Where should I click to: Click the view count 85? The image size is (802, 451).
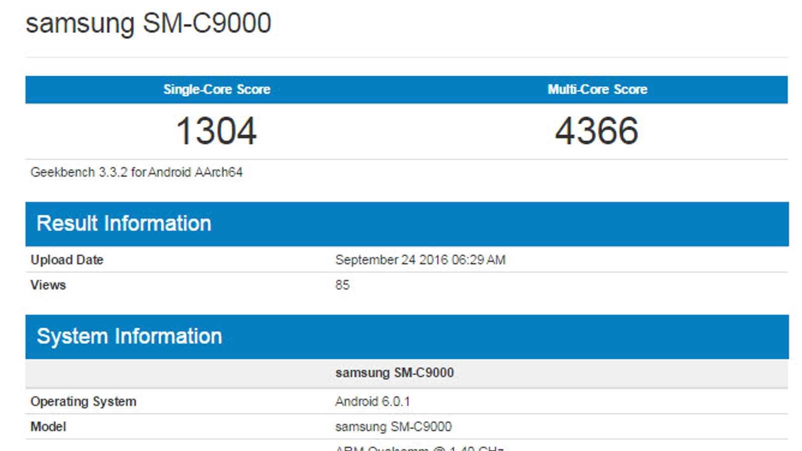point(342,285)
